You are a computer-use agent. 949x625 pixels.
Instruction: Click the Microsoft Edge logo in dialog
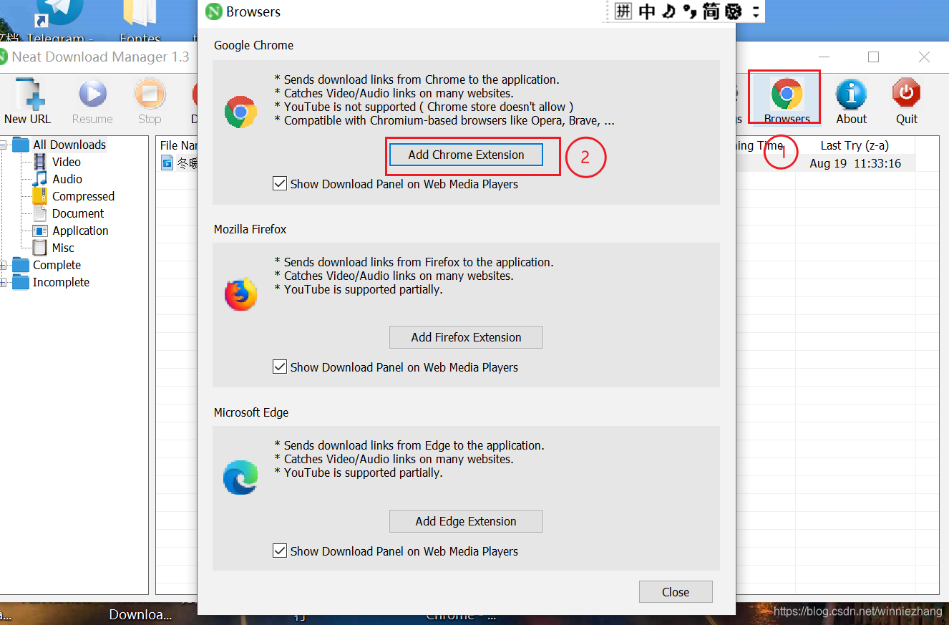pos(240,478)
